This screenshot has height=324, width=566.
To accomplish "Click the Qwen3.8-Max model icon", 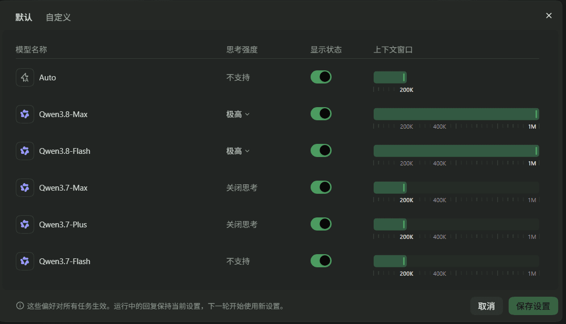I will point(25,114).
